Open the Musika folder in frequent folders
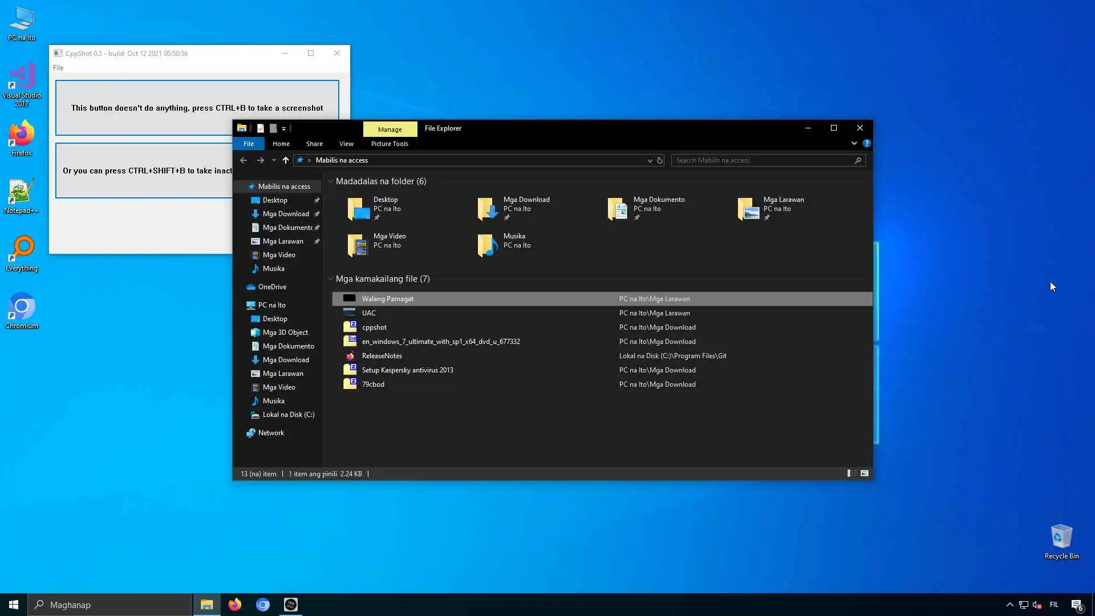 (x=488, y=245)
